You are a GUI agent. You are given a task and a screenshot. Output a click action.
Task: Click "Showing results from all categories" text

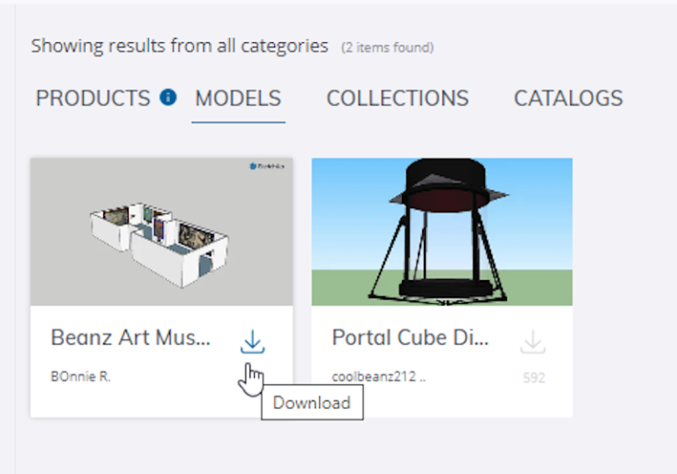180,46
